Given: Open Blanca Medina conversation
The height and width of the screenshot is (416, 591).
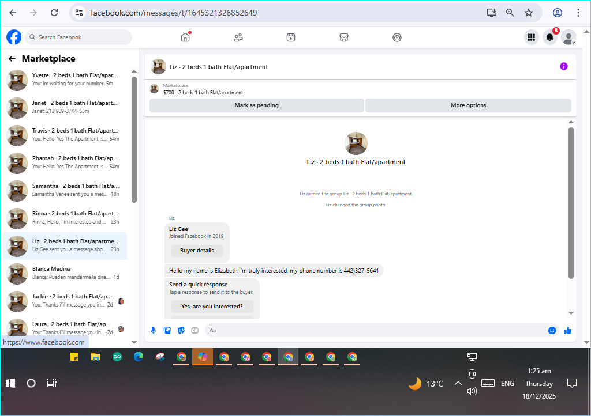Looking at the screenshot, I should point(65,273).
